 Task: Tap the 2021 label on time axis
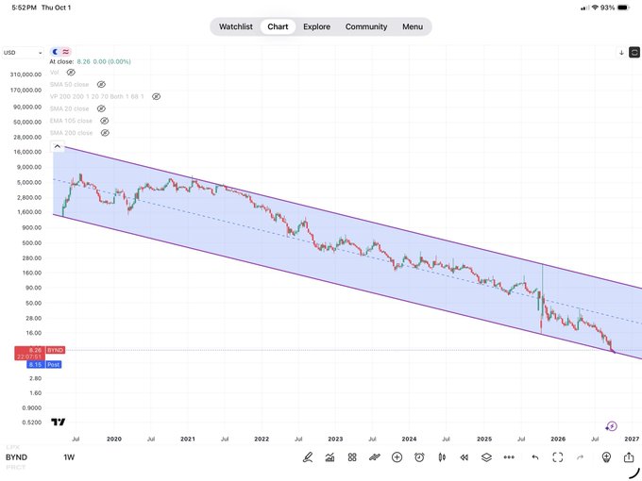tap(188, 439)
